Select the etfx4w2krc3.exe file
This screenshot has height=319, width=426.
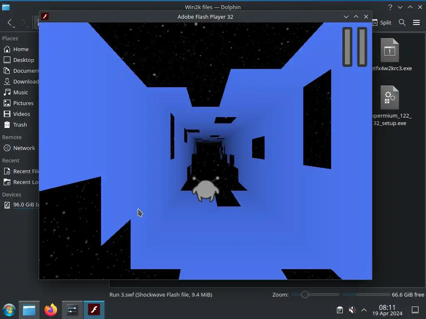pyautogui.click(x=391, y=55)
